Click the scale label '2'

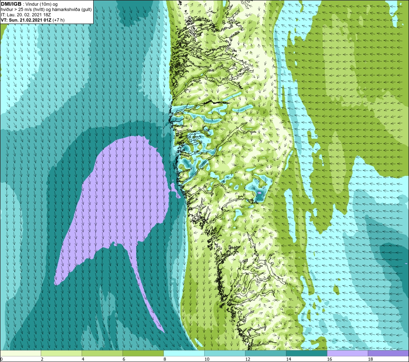pos(42,359)
